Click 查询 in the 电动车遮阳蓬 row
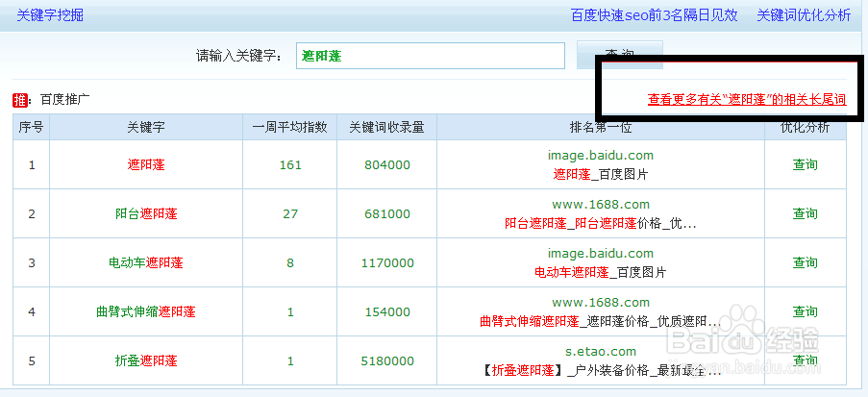The height and width of the screenshot is (397, 868). (x=805, y=262)
